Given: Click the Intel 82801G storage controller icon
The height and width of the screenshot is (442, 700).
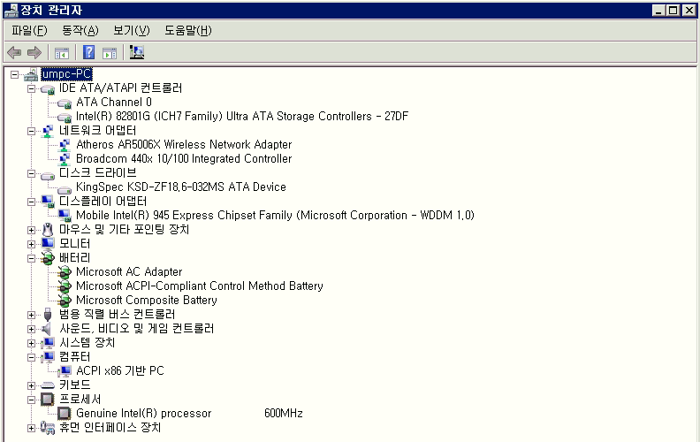Looking at the screenshot, I should pos(65,118).
